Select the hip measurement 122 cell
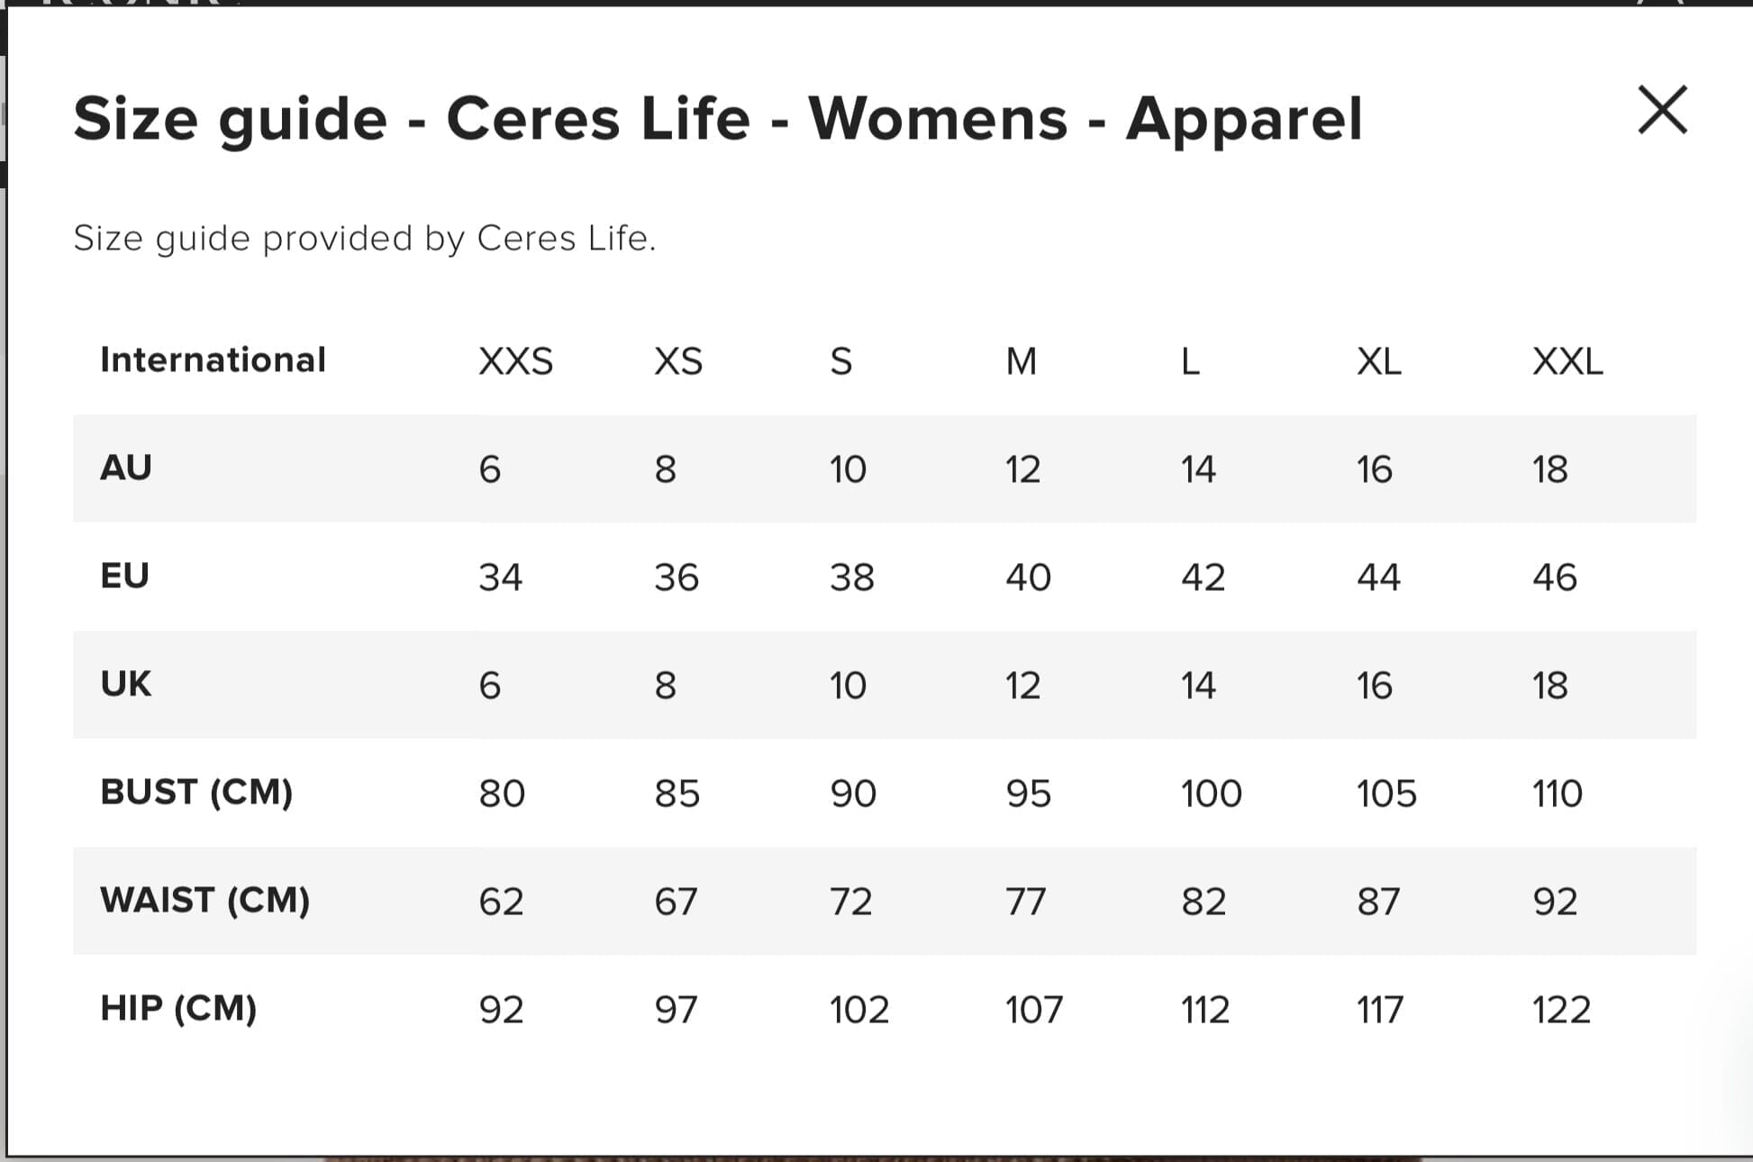 pos(1561,1010)
